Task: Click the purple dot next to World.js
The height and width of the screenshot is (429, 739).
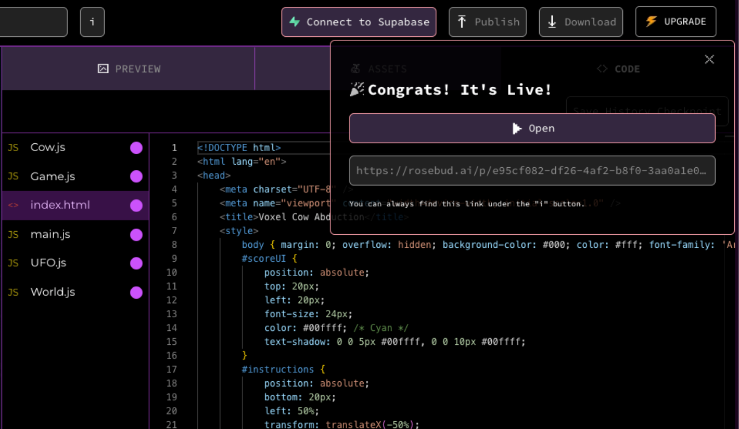Action: click(136, 292)
